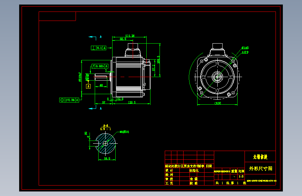302x196 pixels.
Task: Click the hatched shaft cross-section
Action: coord(105,143)
